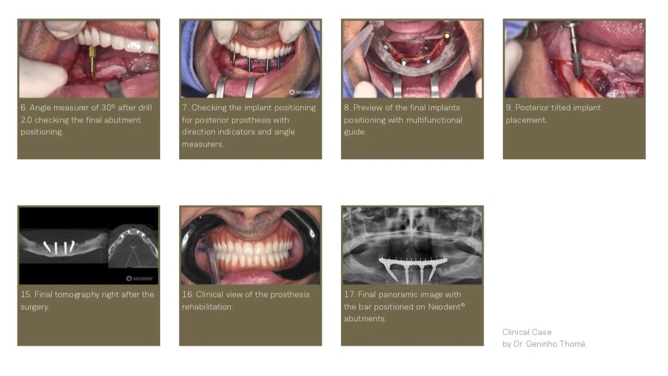Open the prosthesis rehabilitation clinical view photo
Viewport: 668px width, 376px height.
click(x=250, y=246)
